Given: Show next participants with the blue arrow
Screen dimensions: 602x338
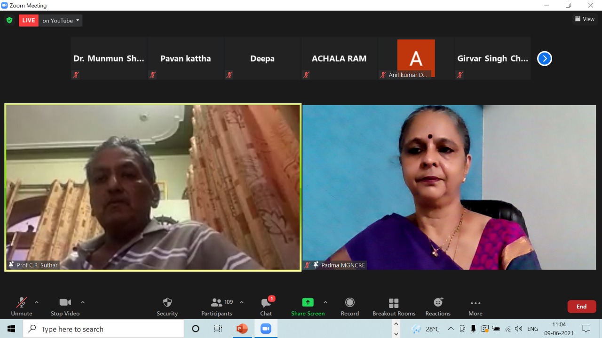Looking at the screenshot, I should pyautogui.click(x=544, y=59).
